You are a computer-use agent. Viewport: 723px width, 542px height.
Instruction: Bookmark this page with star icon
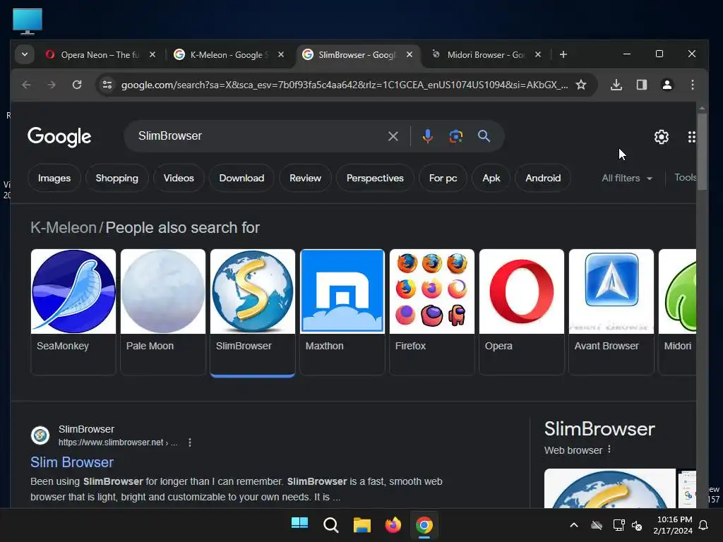[x=582, y=85]
